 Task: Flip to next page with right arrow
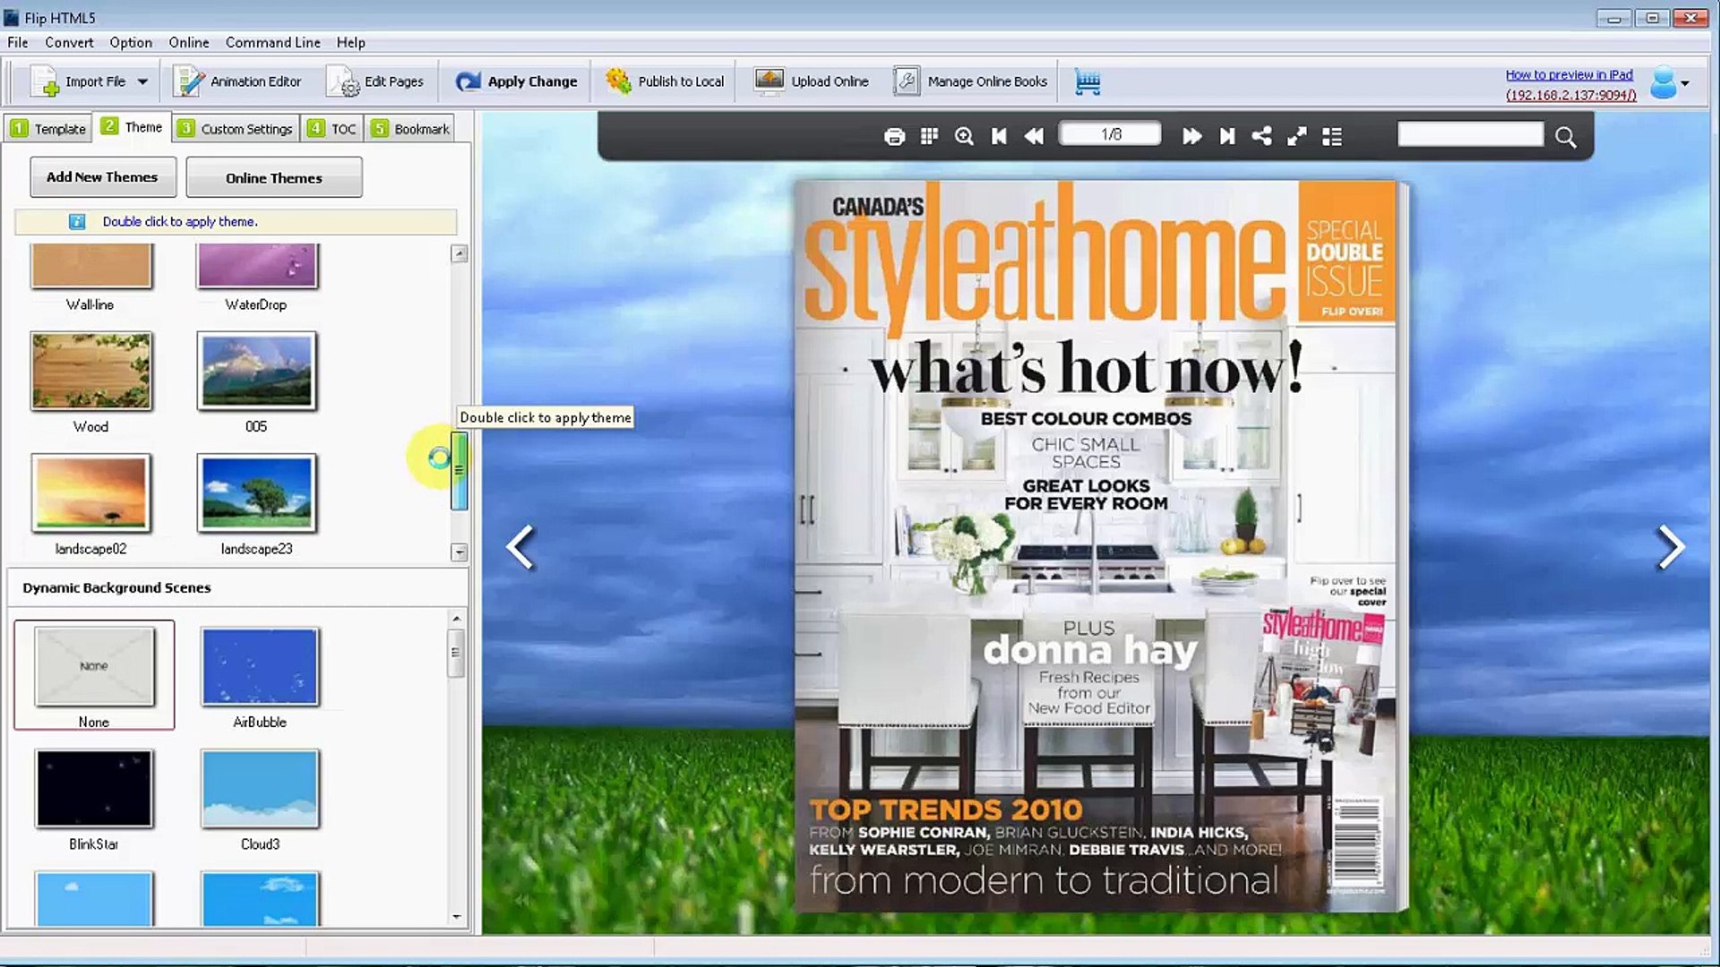pos(1671,547)
